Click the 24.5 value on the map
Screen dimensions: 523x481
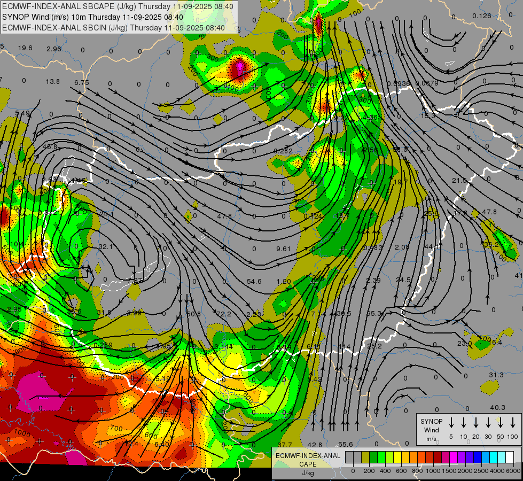(403, 280)
